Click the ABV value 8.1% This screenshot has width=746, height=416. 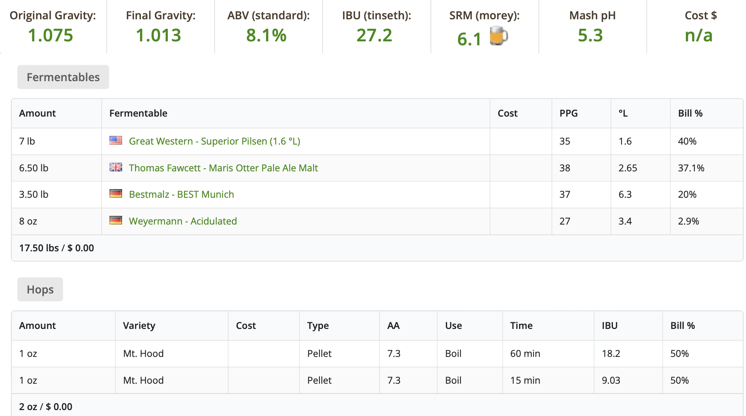(266, 35)
